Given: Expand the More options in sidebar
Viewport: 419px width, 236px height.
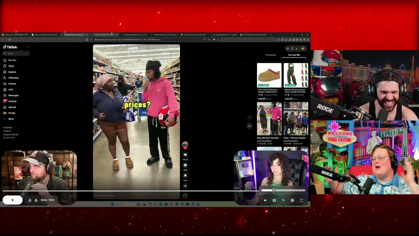Looking at the screenshot, I should click(9, 119).
